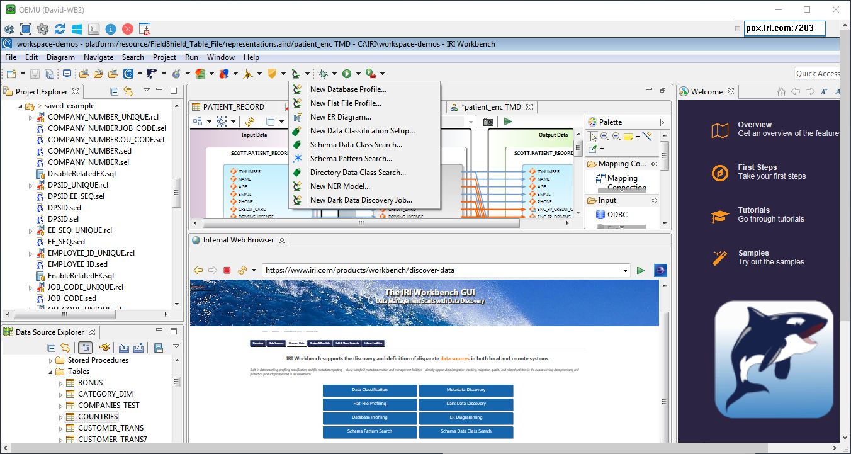This screenshot has height=454, width=851.
Task: Click the Quick Access search field
Action: (817, 74)
